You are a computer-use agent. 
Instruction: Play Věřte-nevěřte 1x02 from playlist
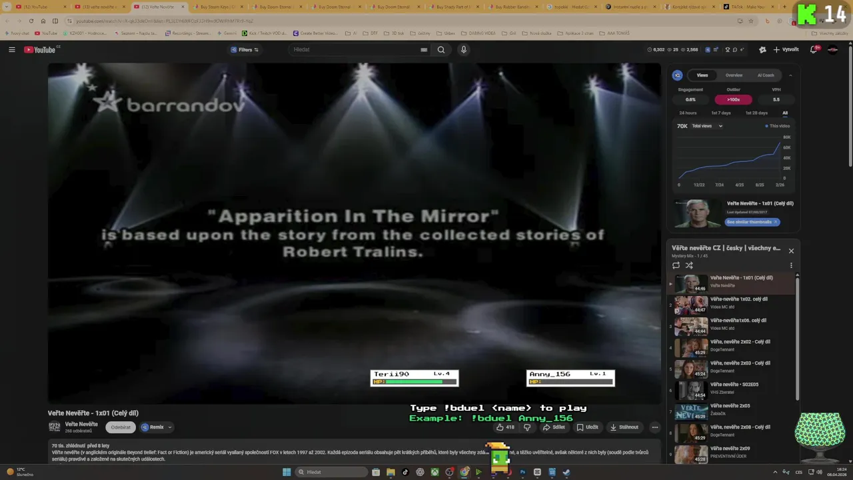tap(732, 304)
